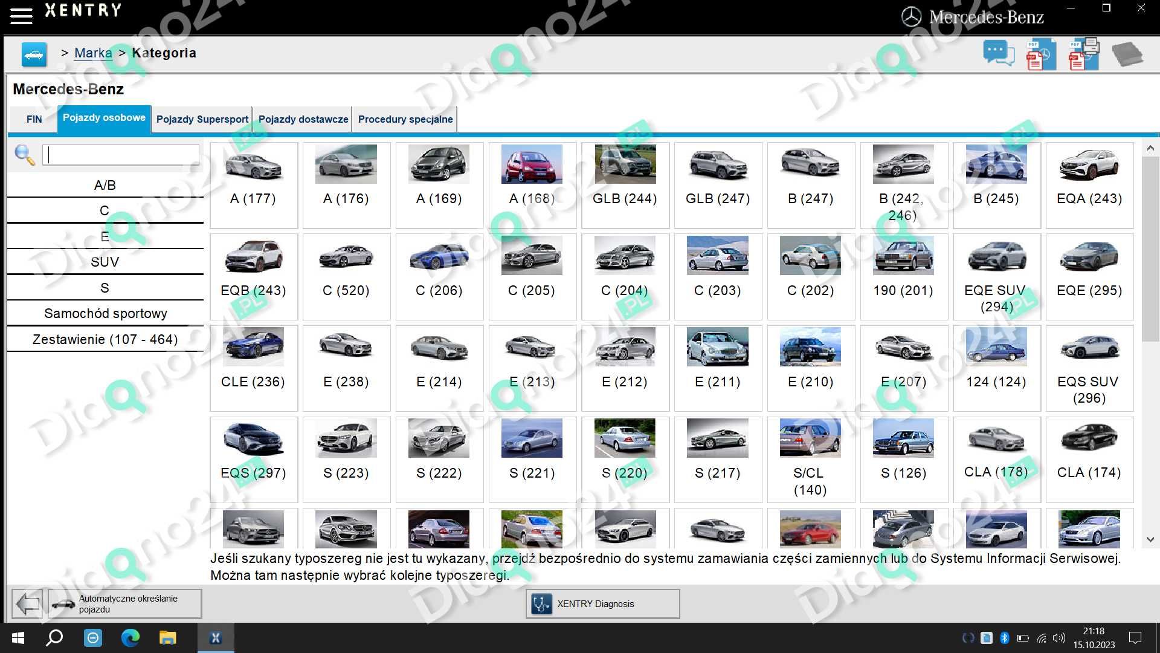1160x653 pixels.
Task: Open File Explorer from taskbar
Action: click(x=167, y=638)
